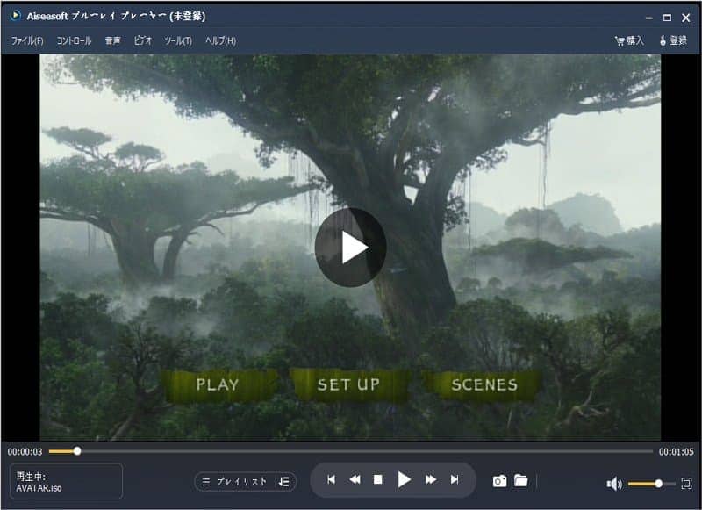
Task: Select SET UP on the disc menu
Action: pos(348,384)
